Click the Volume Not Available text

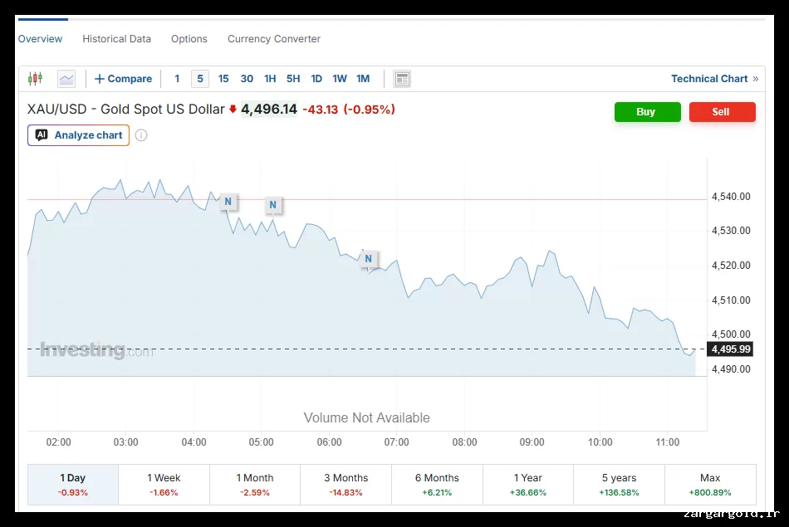tap(367, 418)
